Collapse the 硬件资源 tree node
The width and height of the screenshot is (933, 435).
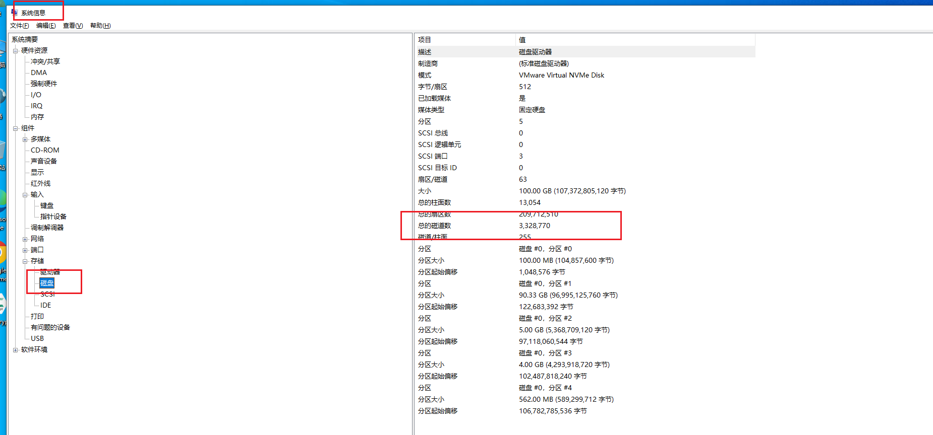pyautogui.click(x=16, y=51)
